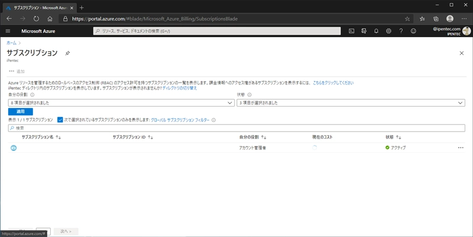The image size is (473, 237).
Task: Open the account avatar menu
Action: 466,31
